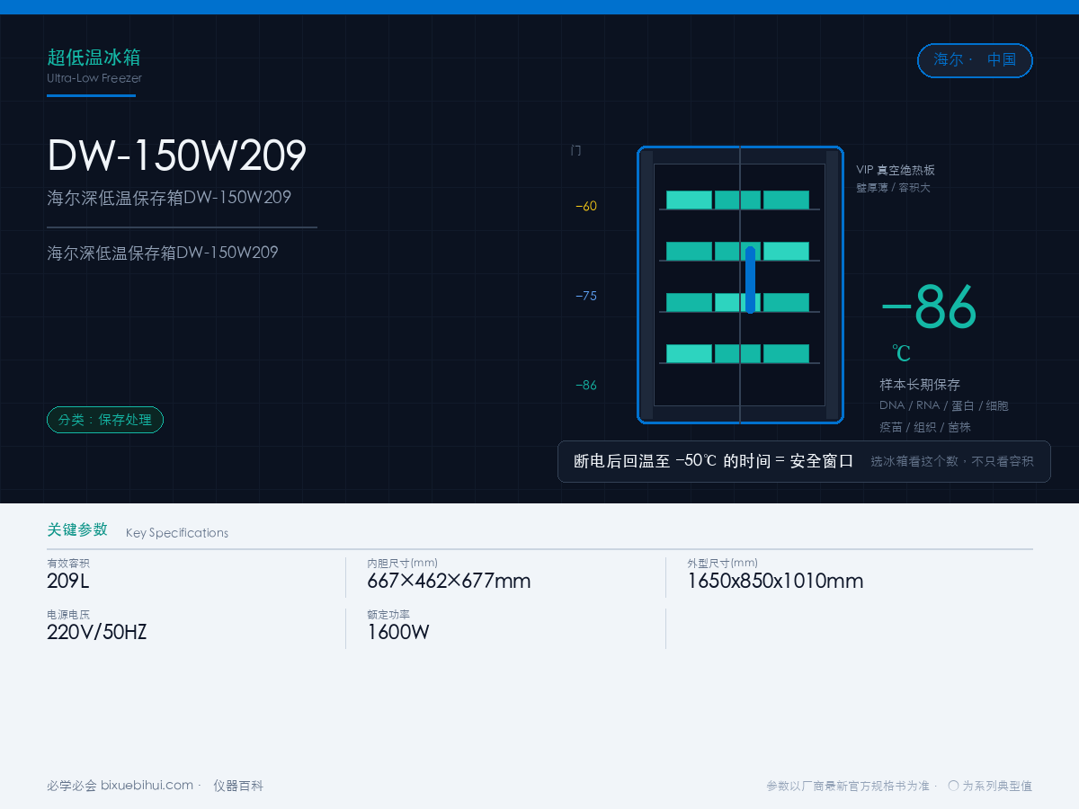Click the bottom shelf sample boxes
Image resolution: width=1079 pixels, height=809 pixels.
coord(738,353)
